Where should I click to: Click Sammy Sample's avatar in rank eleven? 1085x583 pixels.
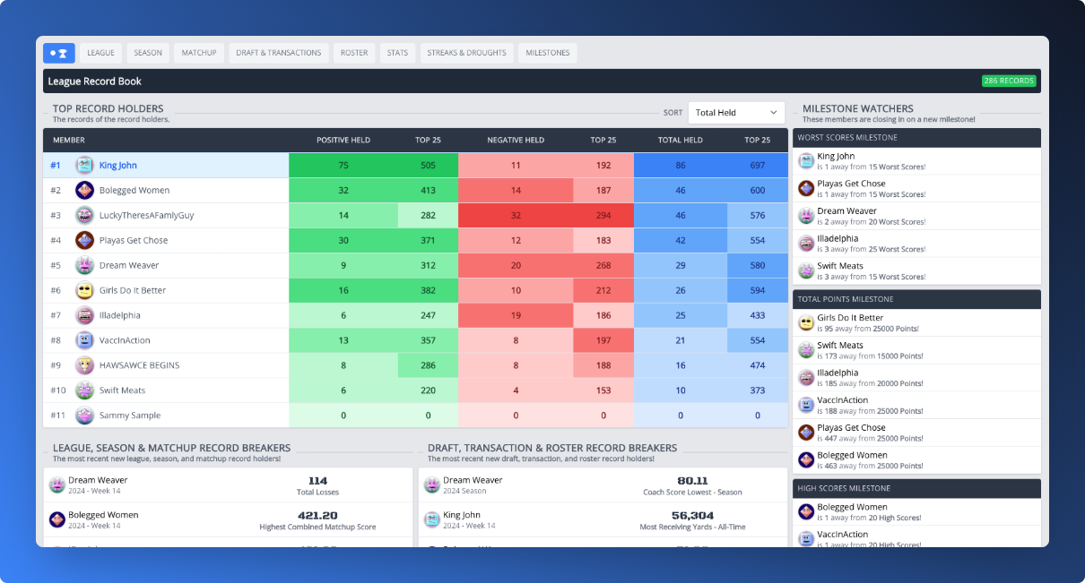tap(84, 416)
